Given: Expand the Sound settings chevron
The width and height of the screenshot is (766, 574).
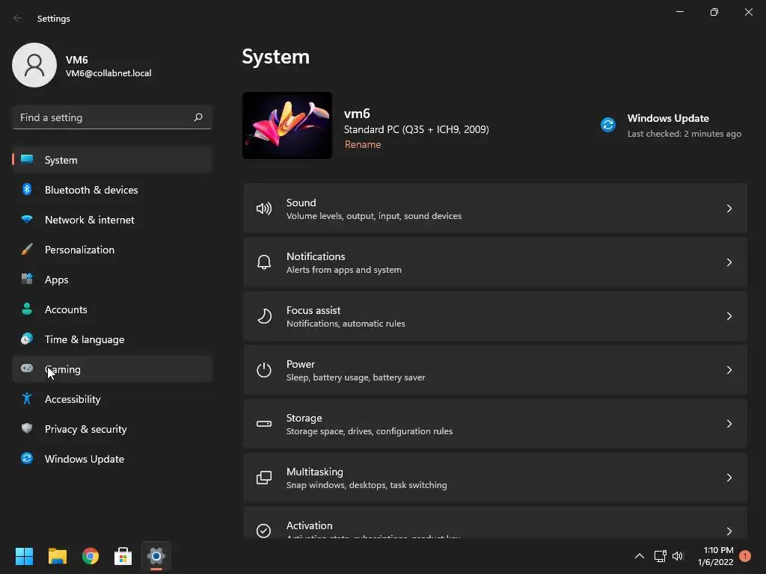Looking at the screenshot, I should (729, 209).
